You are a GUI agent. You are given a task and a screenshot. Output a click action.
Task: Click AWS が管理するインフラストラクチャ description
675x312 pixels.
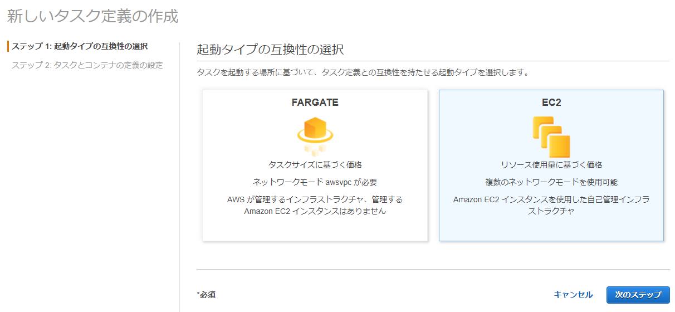coord(315,205)
